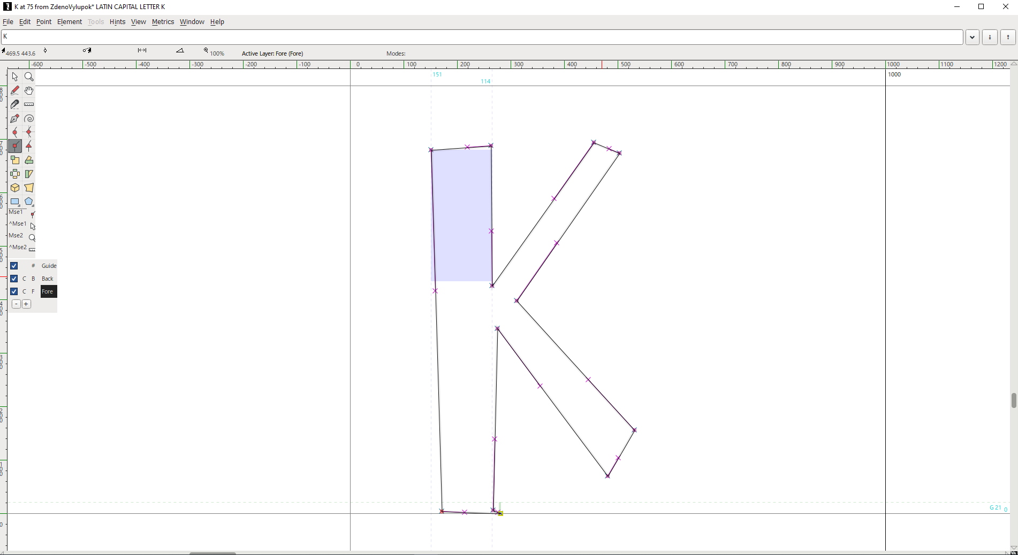Toggle visibility of the Guide layer
This screenshot has width=1018, height=555.
coord(14,266)
